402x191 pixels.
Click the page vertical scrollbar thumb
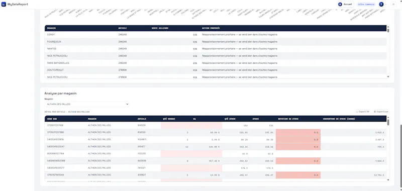click(x=400, y=156)
